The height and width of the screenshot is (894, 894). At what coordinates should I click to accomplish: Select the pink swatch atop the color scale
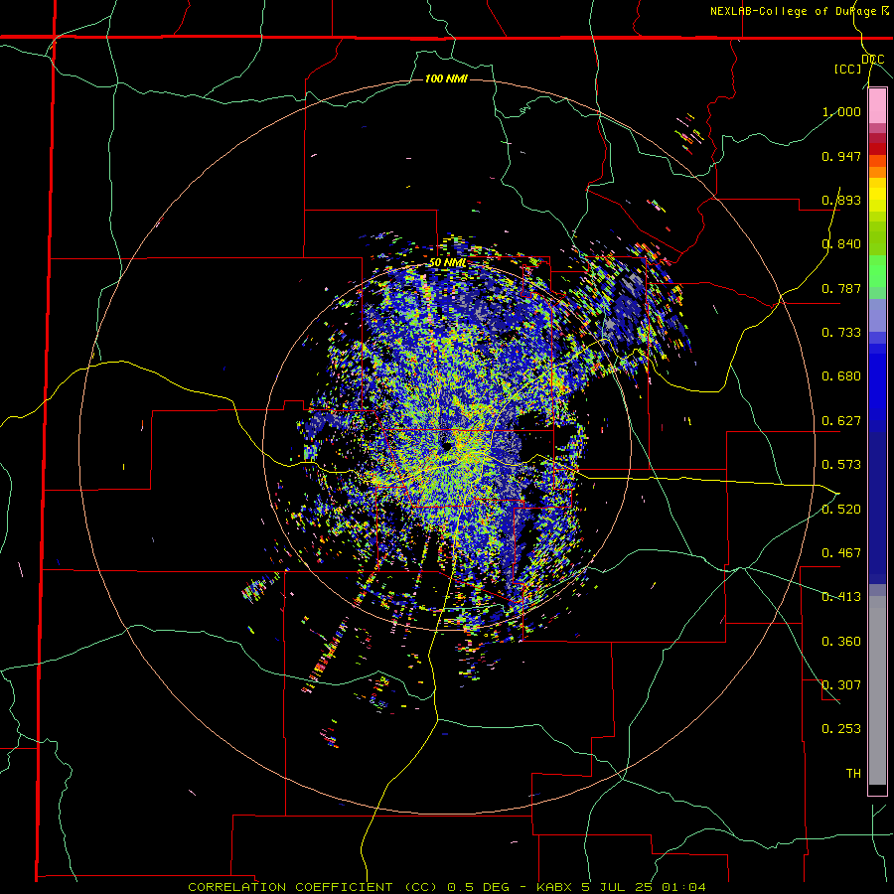click(877, 107)
